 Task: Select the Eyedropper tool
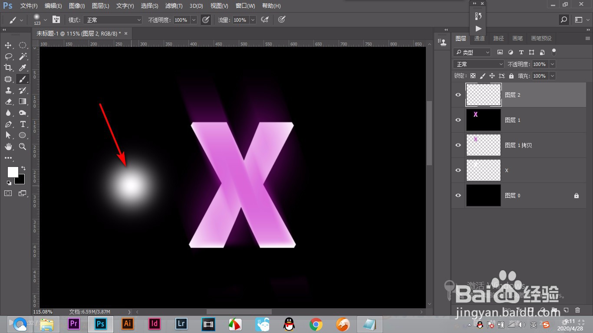[23, 68]
